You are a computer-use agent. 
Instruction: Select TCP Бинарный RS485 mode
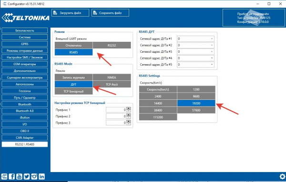(x=73, y=91)
